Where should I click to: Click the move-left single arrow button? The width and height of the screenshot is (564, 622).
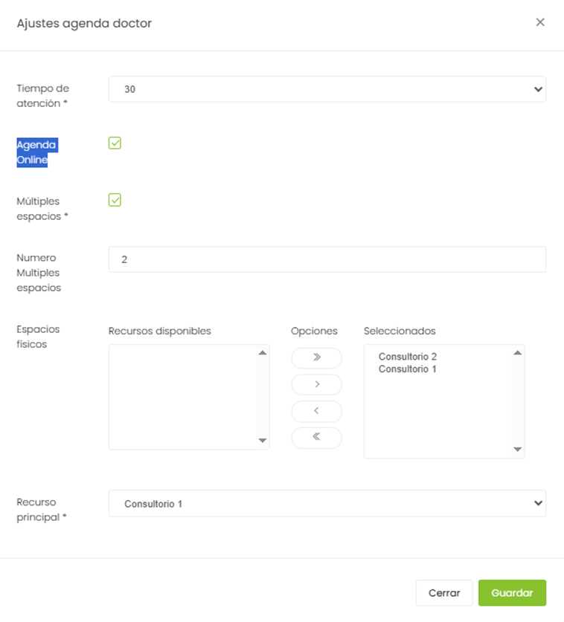click(316, 411)
